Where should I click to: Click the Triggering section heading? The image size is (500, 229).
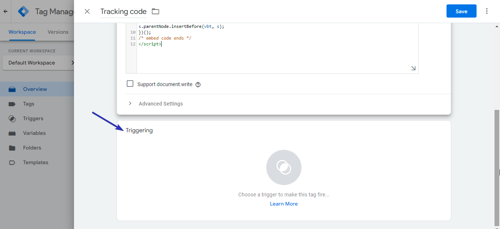coord(139,130)
